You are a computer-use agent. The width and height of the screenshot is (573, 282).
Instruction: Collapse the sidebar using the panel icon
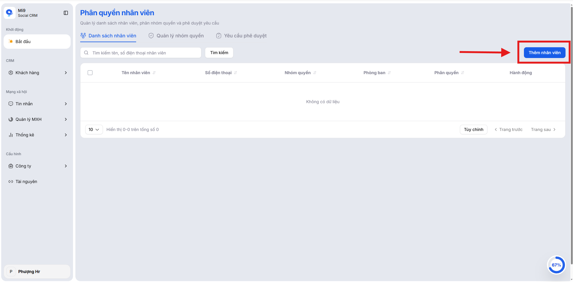pos(66,13)
